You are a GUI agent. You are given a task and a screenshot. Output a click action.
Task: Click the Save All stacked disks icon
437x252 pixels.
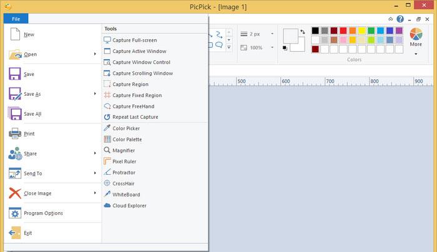(x=15, y=114)
